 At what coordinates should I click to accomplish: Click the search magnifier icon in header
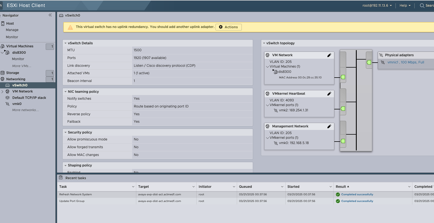(x=422, y=6)
